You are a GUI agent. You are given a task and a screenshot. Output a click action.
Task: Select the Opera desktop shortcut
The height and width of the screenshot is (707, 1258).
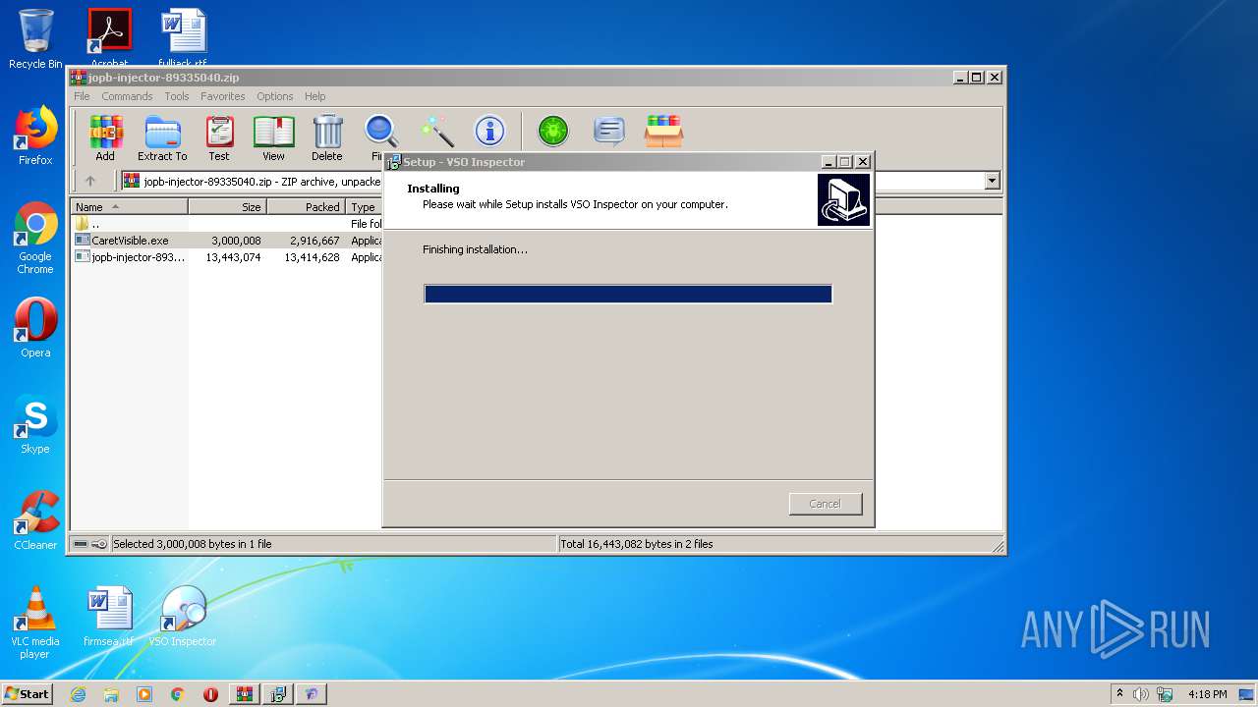tap(35, 328)
